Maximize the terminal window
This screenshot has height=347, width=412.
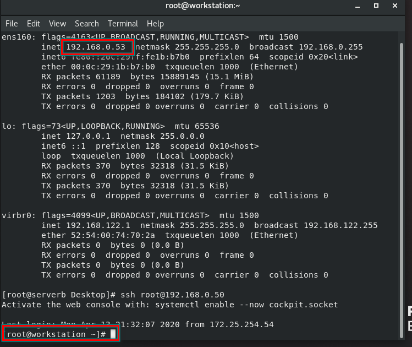point(376,6)
